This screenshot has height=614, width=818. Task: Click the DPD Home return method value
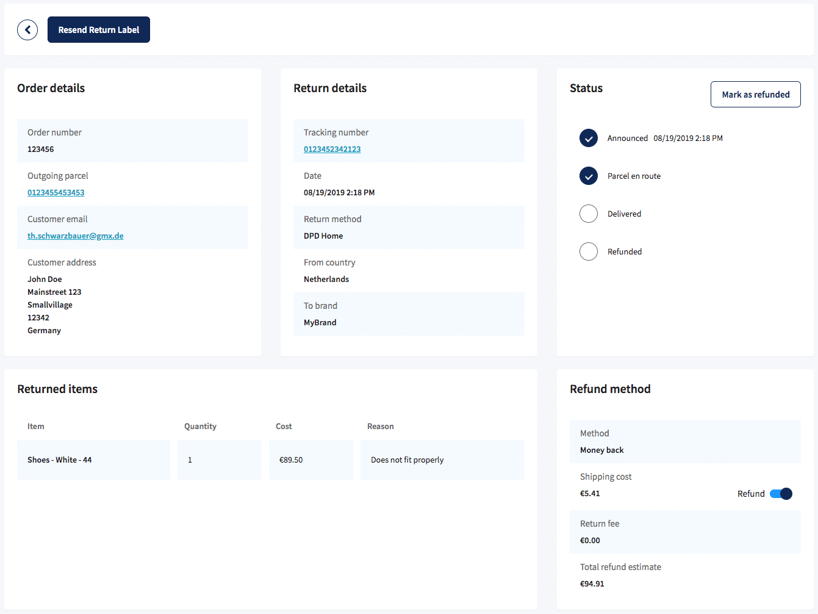pyautogui.click(x=323, y=236)
